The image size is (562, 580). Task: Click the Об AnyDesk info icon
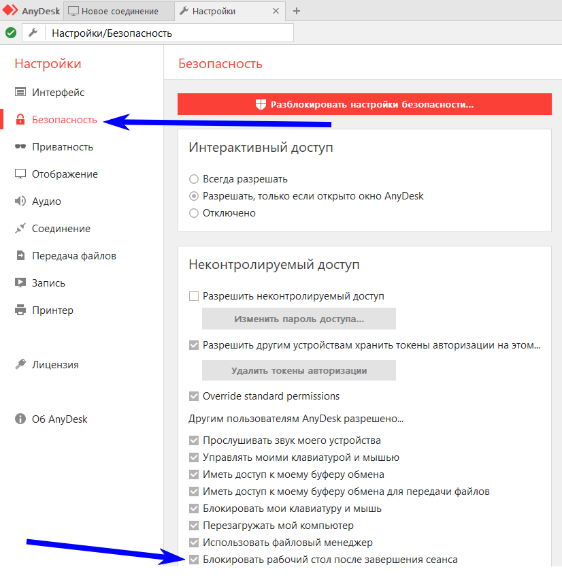pyautogui.click(x=20, y=419)
